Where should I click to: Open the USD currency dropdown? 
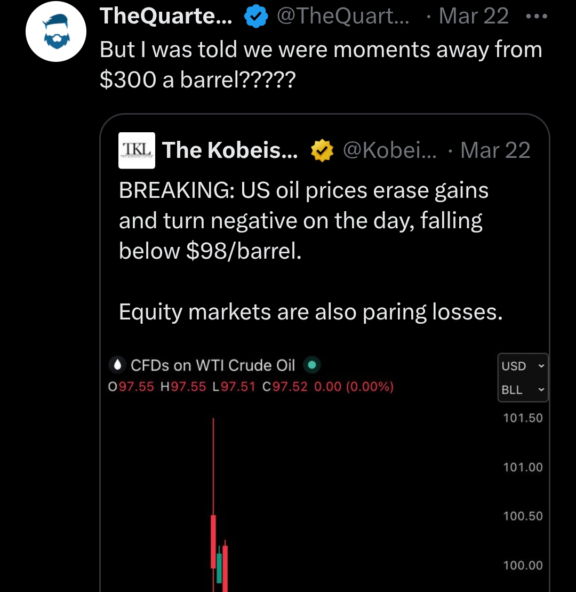tap(523, 366)
